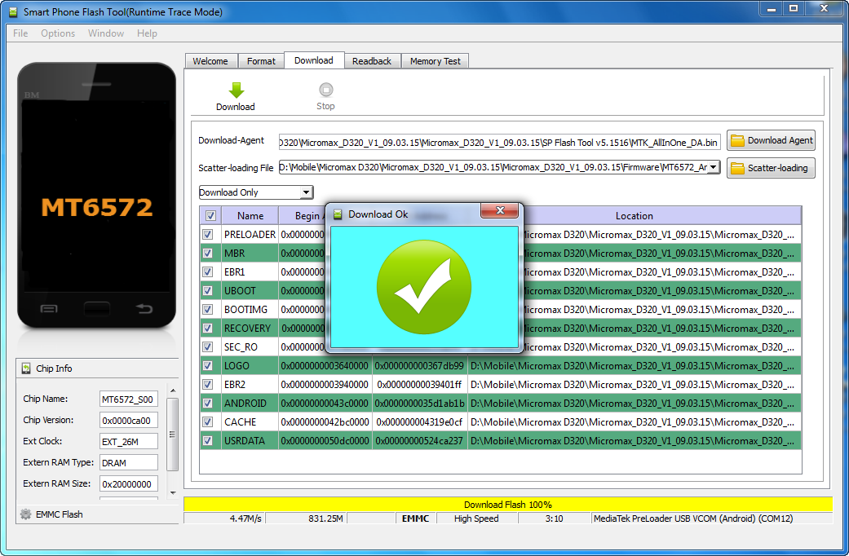Click the Chip Name input field
This screenshot has width=849, height=556.
128,399
